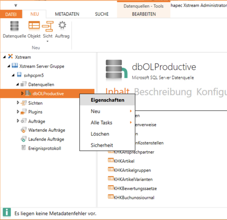Switch to the NEU ribbon tab

pos(34,14)
